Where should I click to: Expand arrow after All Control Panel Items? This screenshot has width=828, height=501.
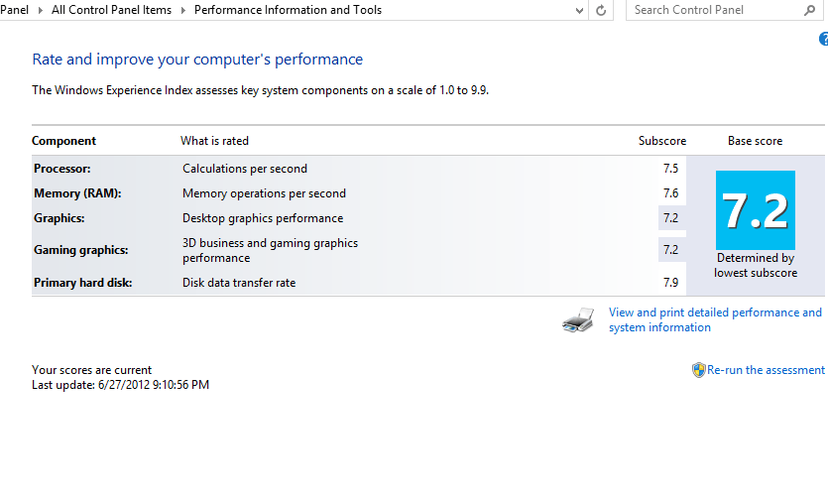[x=183, y=10]
